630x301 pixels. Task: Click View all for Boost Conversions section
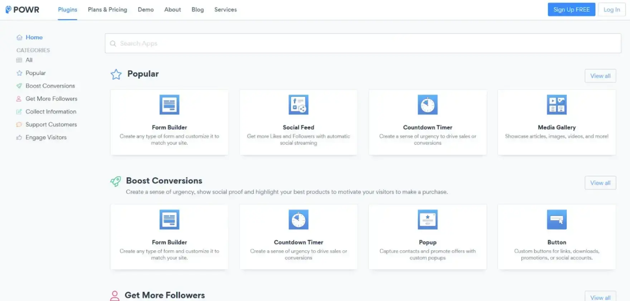[600, 183]
